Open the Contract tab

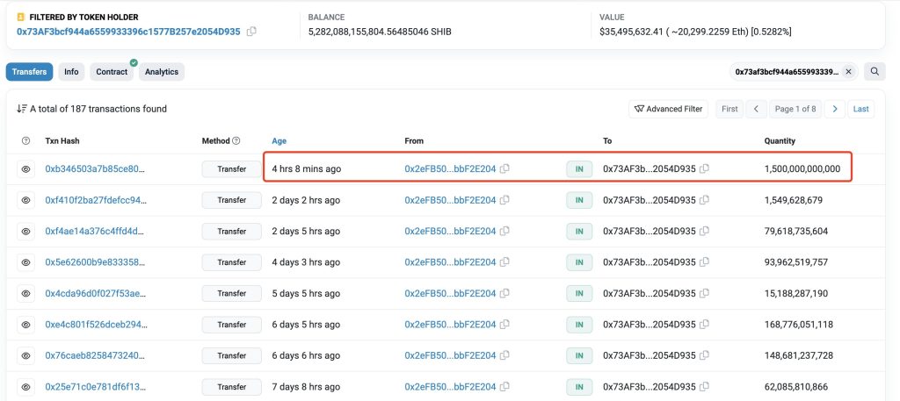click(112, 72)
